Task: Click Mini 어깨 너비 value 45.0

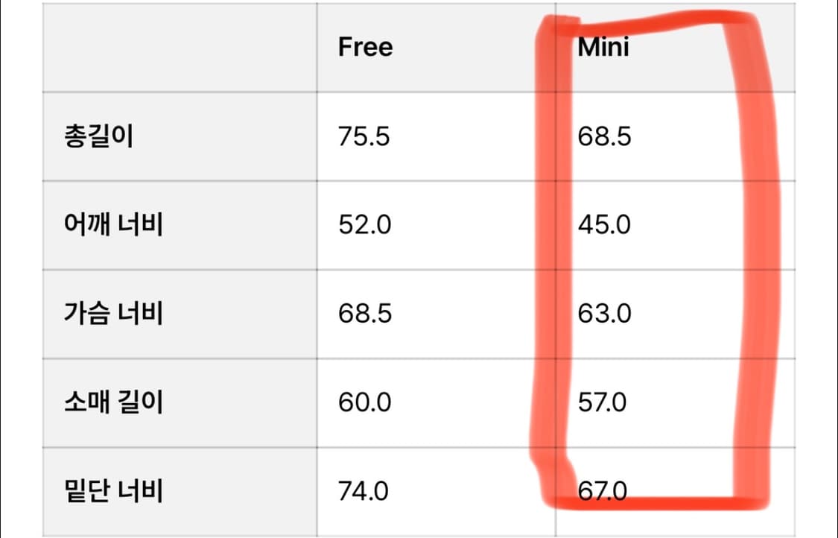Action: [604, 224]
